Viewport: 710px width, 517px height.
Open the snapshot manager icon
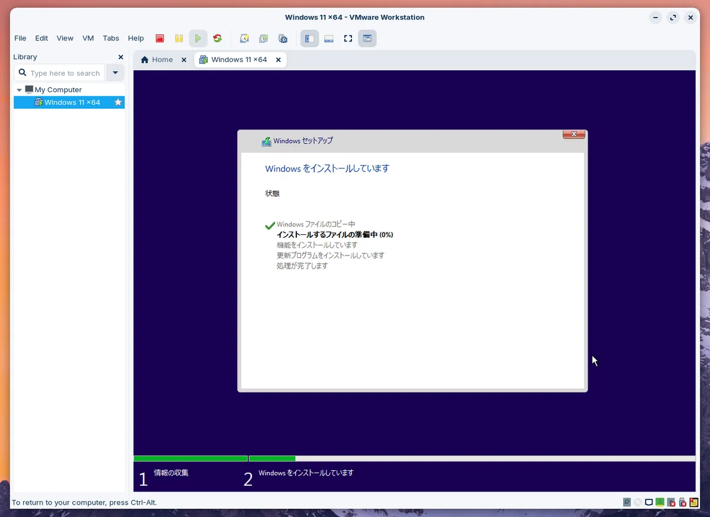(283, 38)
